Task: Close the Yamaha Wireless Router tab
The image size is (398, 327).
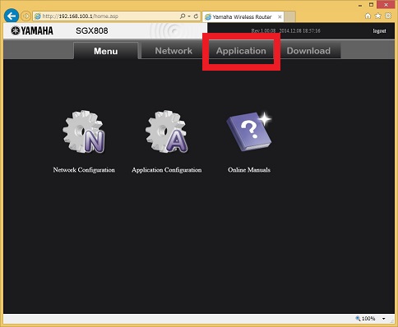Action: coord(280,16)
